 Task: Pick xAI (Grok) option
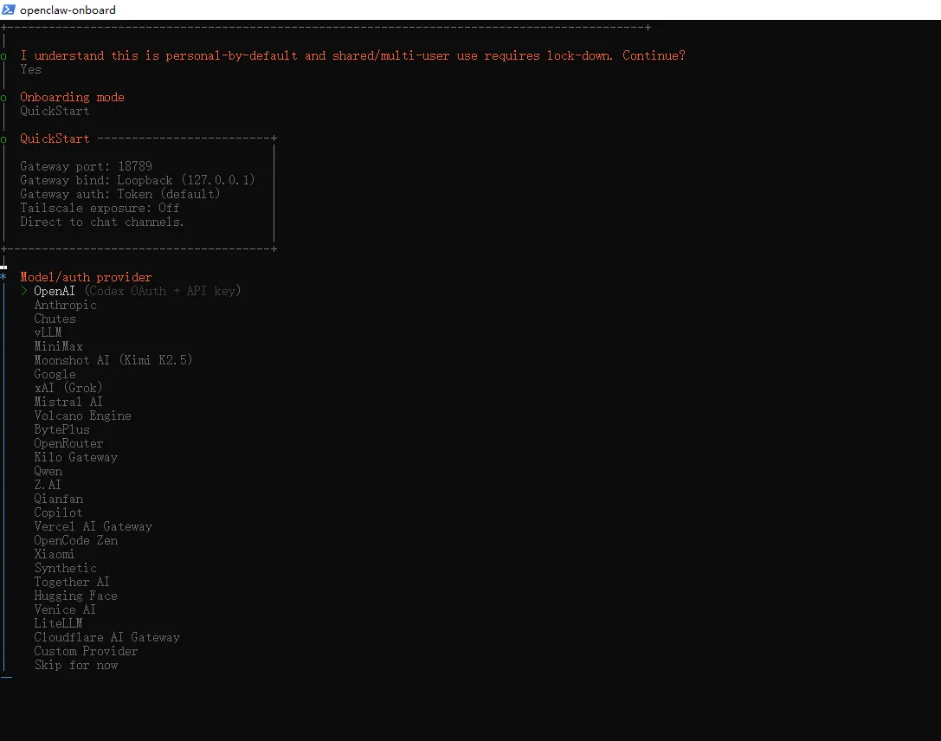(68, 388)
